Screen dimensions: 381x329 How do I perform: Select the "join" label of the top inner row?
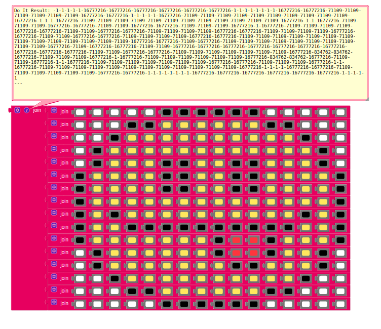64,112
